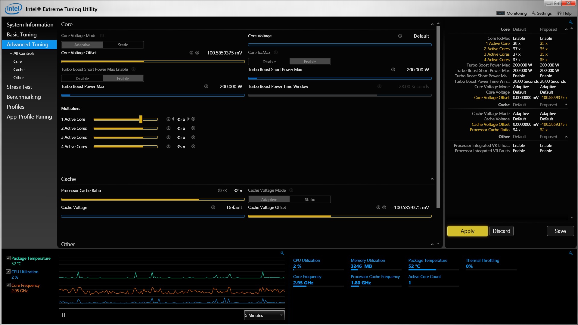Toggle Core Frequency graph checkbox
578x325 pixels.
coord(8,285)
